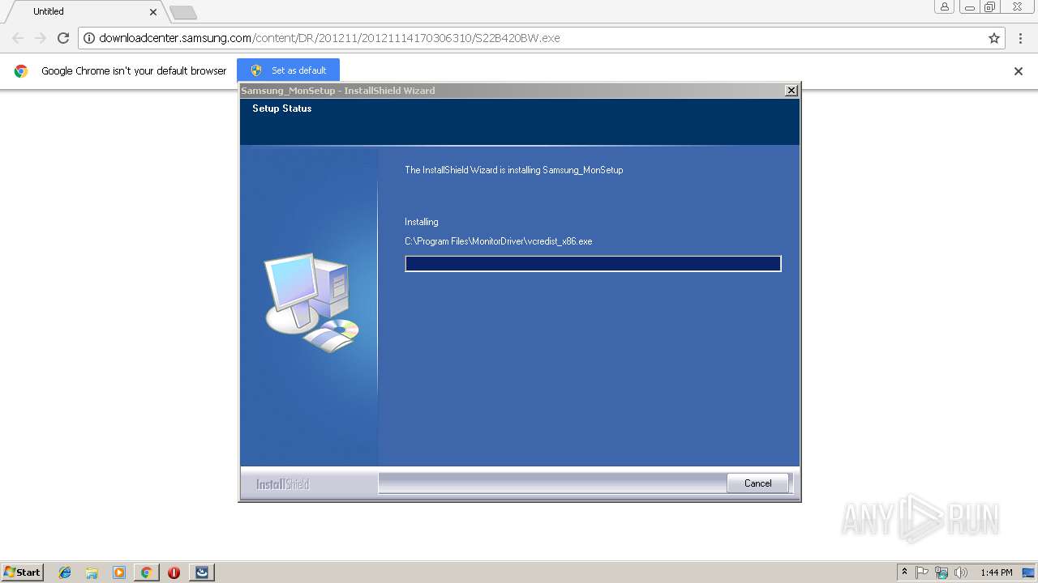Dismiss the default browser notification bar
1038x583 pixels.
click(x=1019, y=71)
